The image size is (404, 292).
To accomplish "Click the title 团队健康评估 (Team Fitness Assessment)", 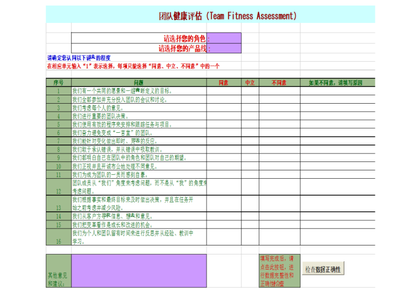I will 228,16.
